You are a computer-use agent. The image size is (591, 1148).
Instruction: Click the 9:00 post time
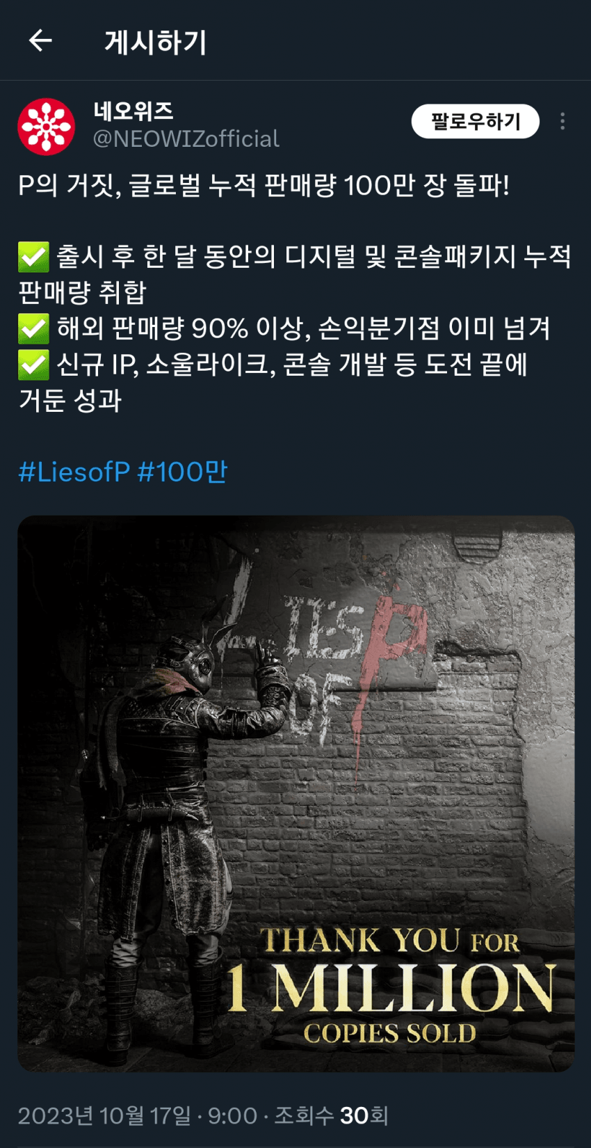(x=232, y=1116)
